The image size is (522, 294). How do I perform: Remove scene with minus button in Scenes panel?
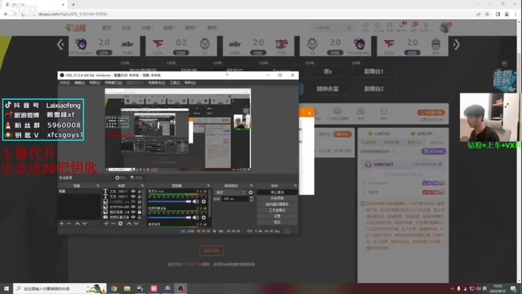point(69,223)
